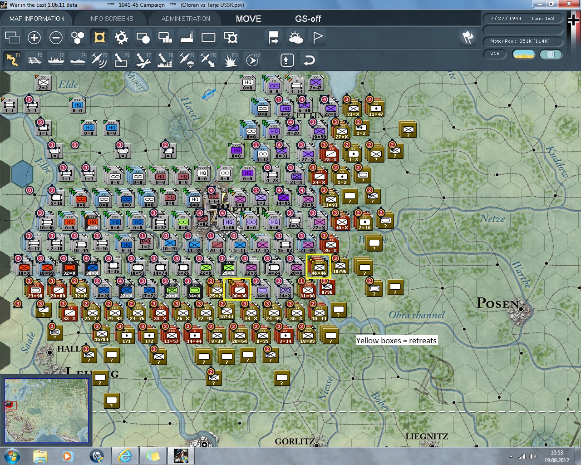Screen dimensions: 581x465
Task: Click the zoom out minus icon
Action: click(x=56, y=38)
